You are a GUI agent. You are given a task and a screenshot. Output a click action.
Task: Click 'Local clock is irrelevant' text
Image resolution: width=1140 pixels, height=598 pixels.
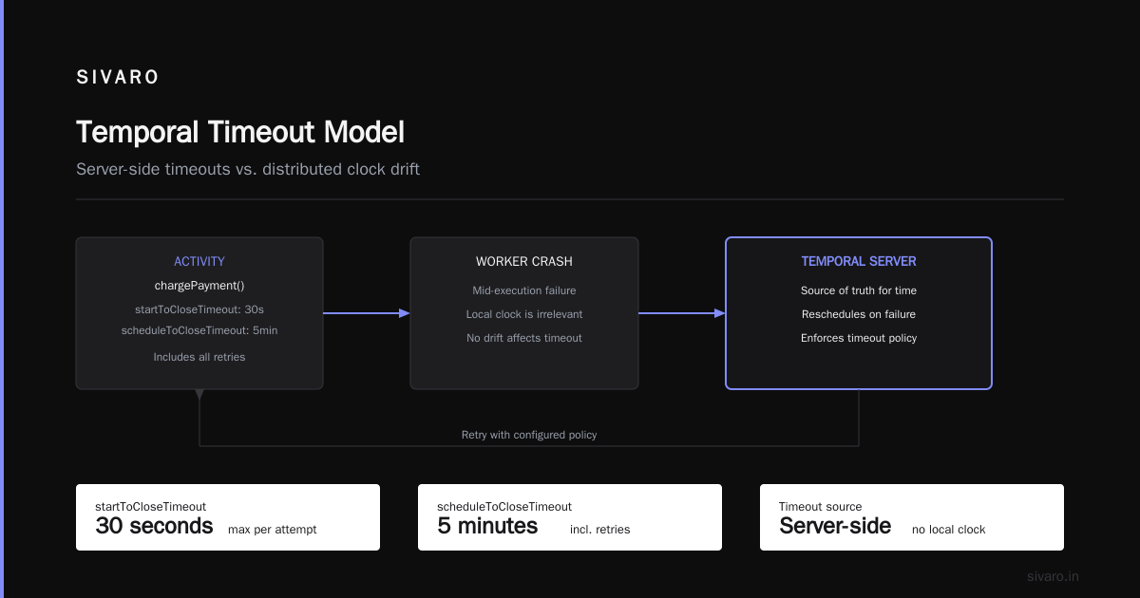(x=524, y=314)
